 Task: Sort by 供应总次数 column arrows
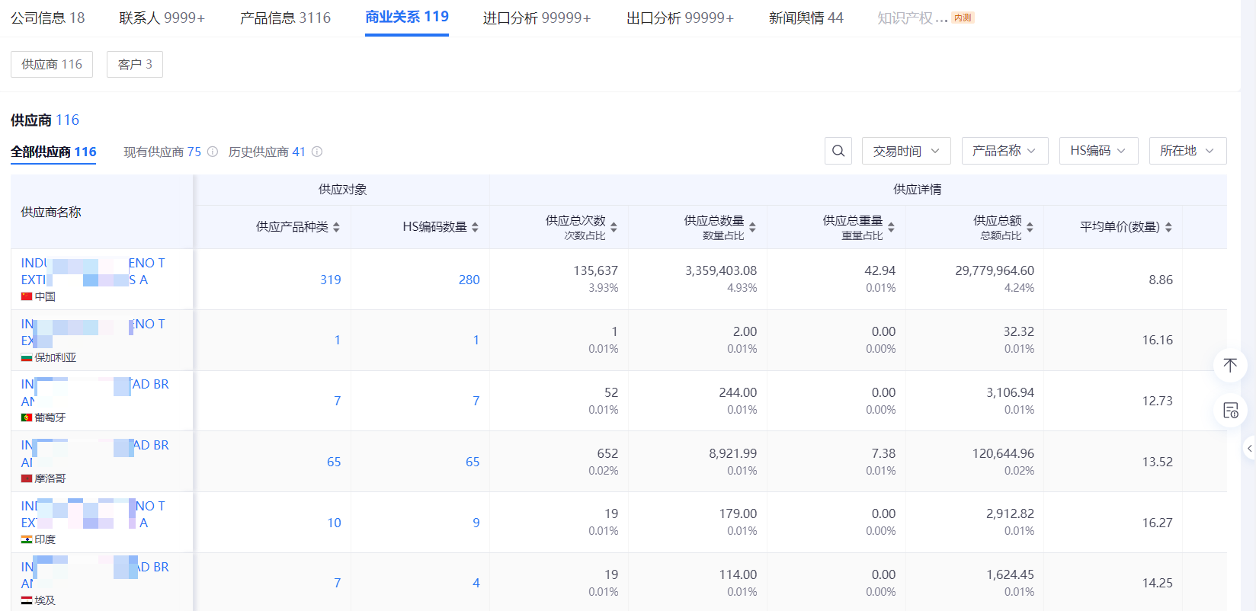pyautogui.click(x=614, y=227)
